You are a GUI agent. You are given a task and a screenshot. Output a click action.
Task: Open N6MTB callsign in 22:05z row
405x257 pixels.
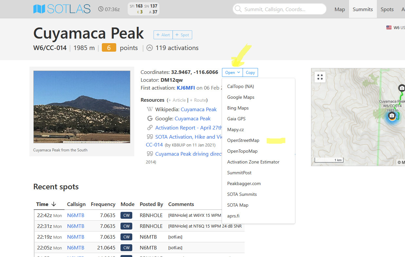(76, 248)
